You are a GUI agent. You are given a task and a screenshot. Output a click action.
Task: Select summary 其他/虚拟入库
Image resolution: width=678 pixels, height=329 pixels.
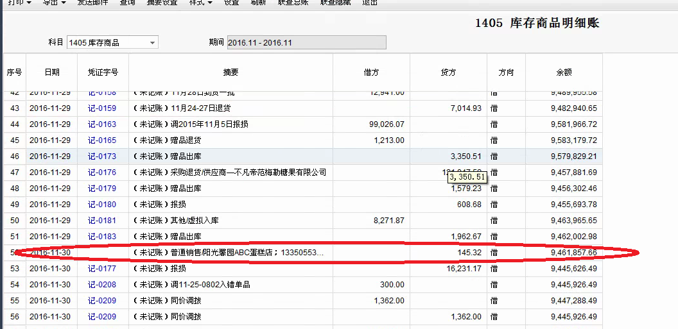(x=195, y=220)
